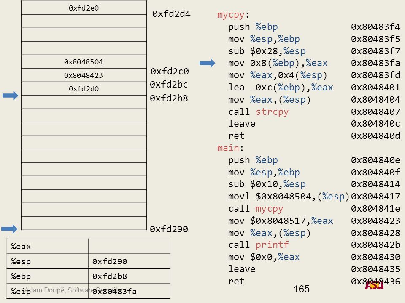The width and height of the screenshot is (405, 303).
Task: Click stack cell containing 0xfd2e0
Action: (84, 8)
